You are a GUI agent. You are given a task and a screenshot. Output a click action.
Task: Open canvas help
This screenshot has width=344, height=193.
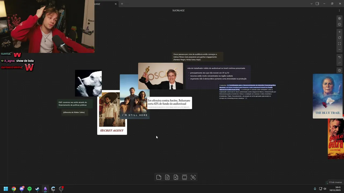click(339, 70)
